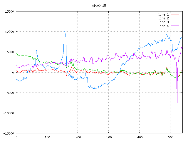Click the 100 x-axis tick label
This screenshot has height=141, width=188.
coord(47,137)
